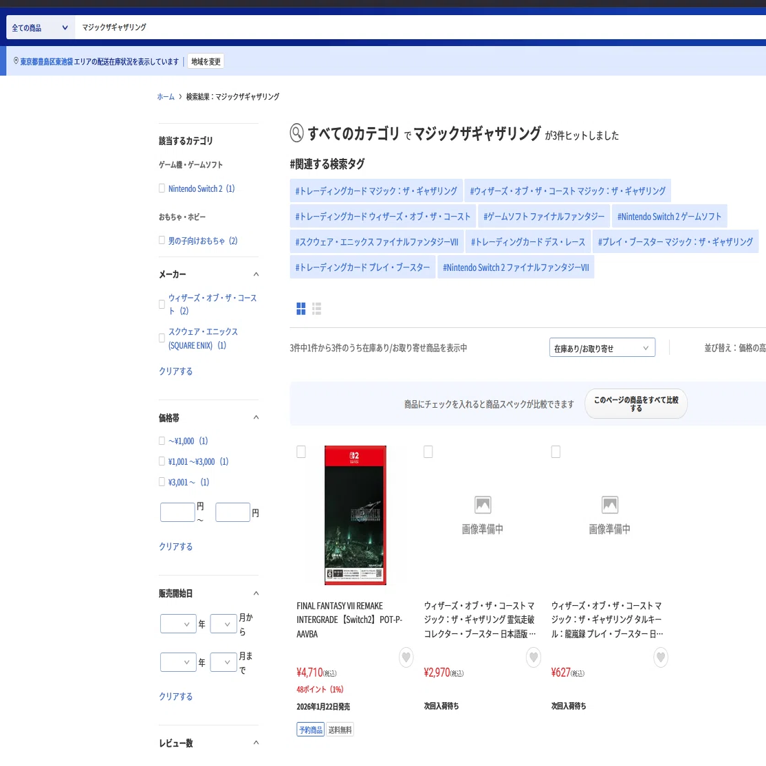This screenshot has height=766, width=766.
Task: Check the ウィザーズ・オブ・ザ・コースト maker filter
Action: (x=162, y=304)
